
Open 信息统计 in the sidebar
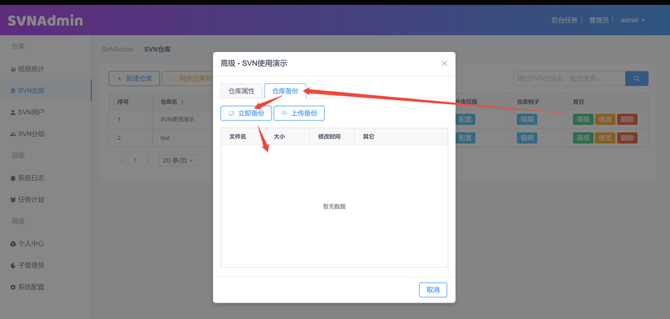click(x=46, y=69)
